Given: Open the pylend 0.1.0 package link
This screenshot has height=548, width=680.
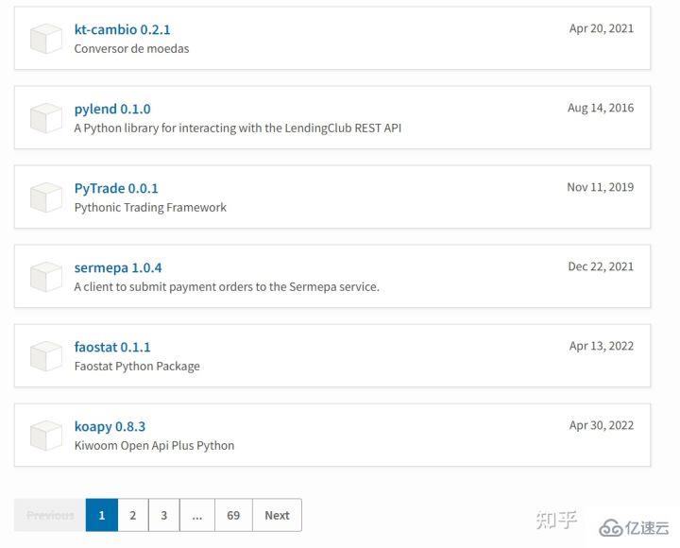Looking at the screenshot, I should (x=112, y=109).
